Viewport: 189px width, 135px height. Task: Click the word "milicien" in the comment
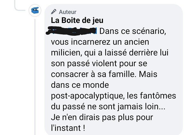point(67,53)
